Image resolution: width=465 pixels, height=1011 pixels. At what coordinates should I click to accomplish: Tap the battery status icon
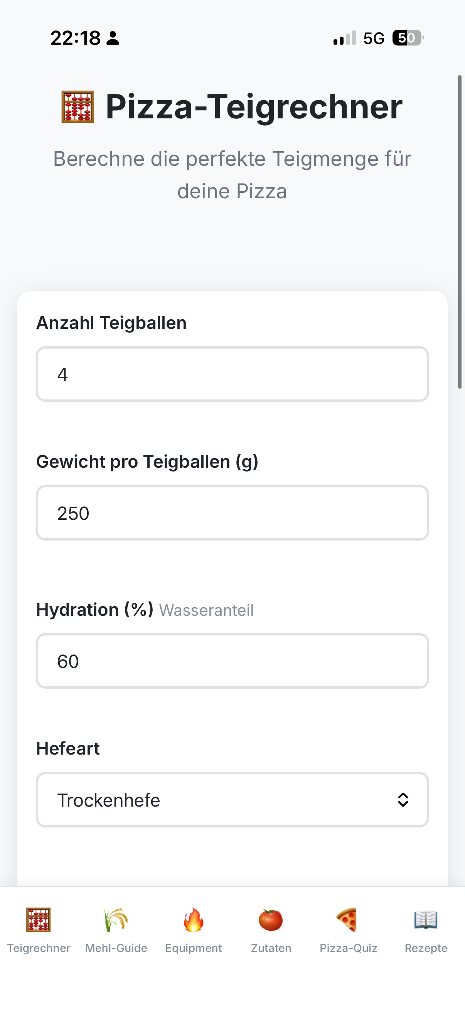pyautogui.click(x=407, y=38)
